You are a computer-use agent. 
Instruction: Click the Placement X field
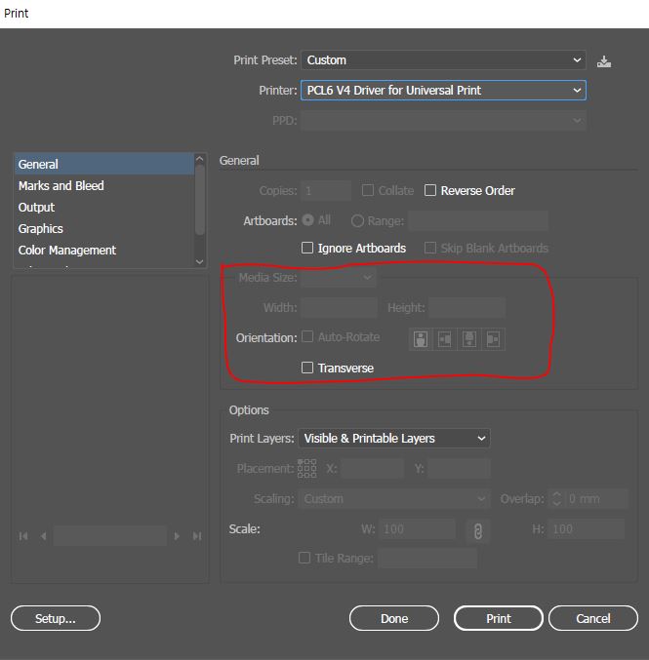click(373, 469)
